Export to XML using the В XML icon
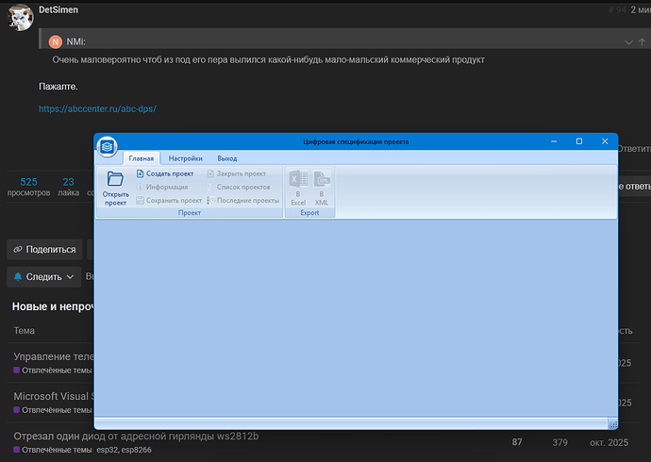The image size is (651, 462). click(x=322, y=188)
